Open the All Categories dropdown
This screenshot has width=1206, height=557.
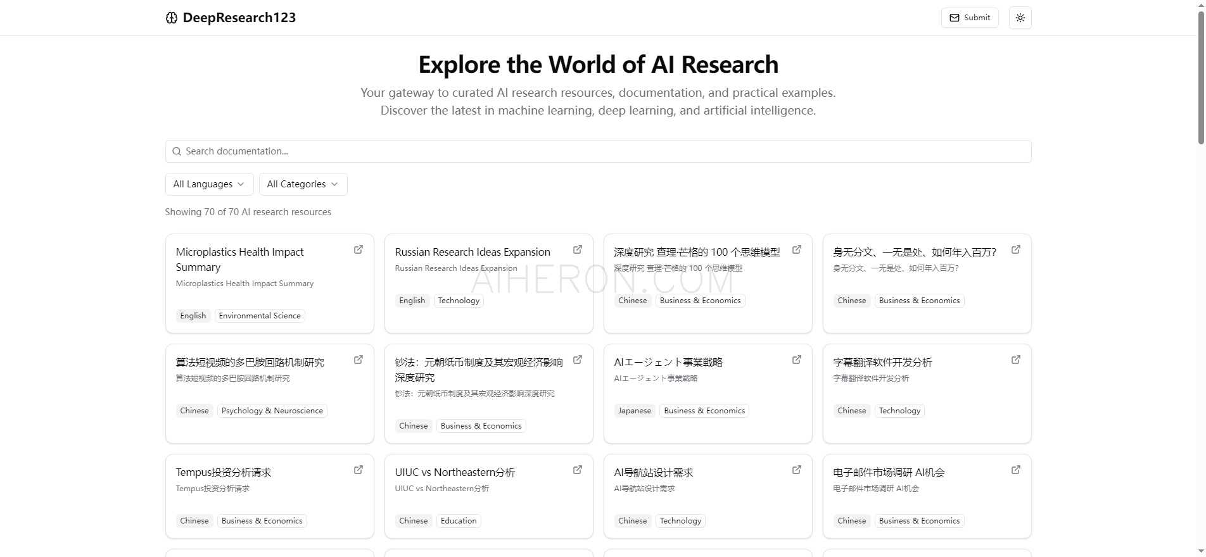click(x=303, y=184)
